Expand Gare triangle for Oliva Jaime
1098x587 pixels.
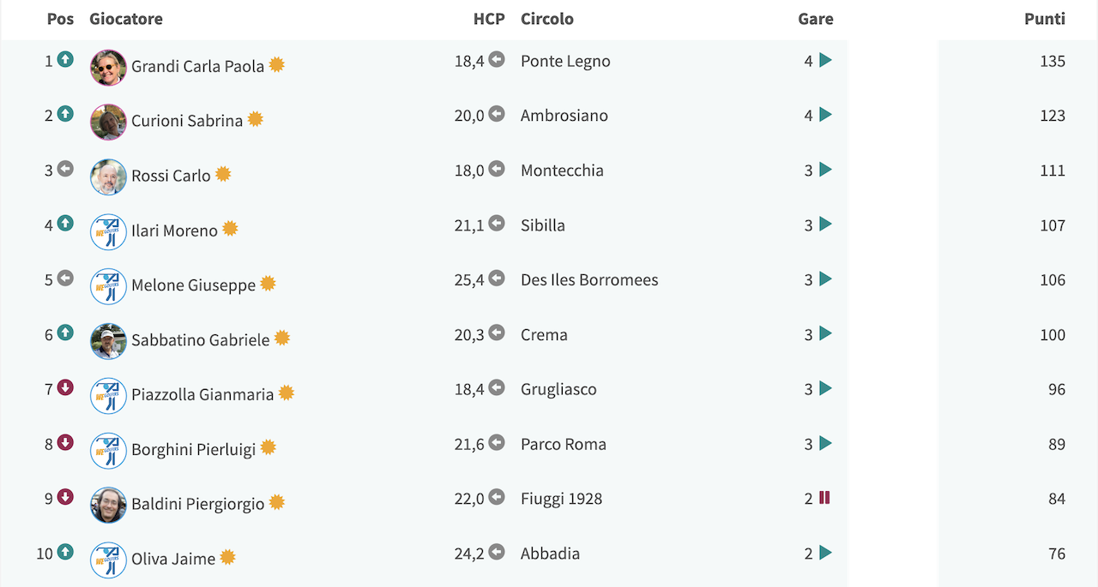point(825,552)
